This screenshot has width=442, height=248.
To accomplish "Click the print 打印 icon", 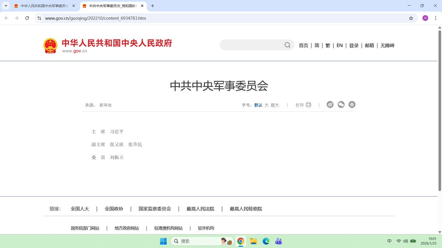I will (309, 105).
